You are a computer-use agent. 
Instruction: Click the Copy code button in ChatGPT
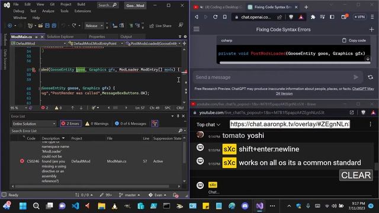pos(354,40)
